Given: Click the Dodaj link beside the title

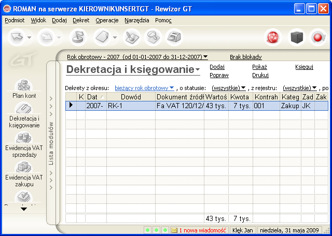Looking at the screenshot, I should (x=217, y=67).
